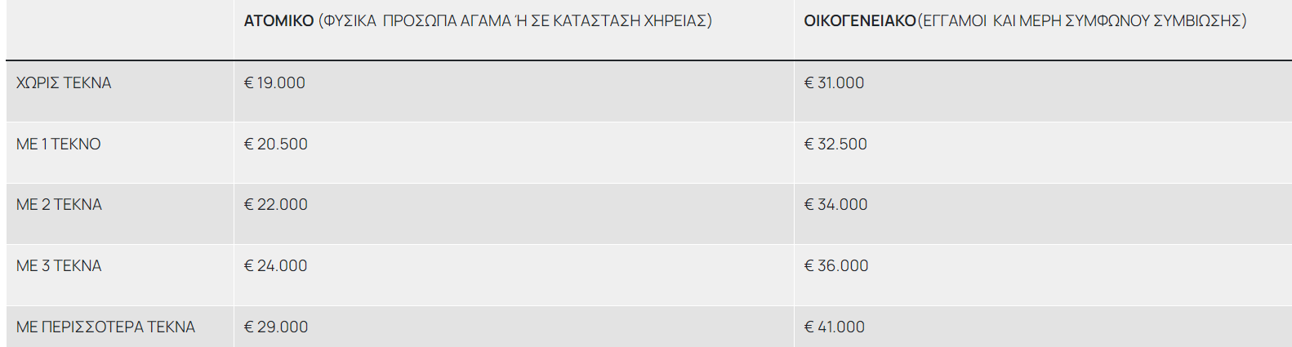Select the ΜΕ ΠΕΡΙΣΣΟΤΕΡΑ ΤΕΚΝΑ row label
The height and width of the screenshot is (347, 1292).
[x=105, y=327]
